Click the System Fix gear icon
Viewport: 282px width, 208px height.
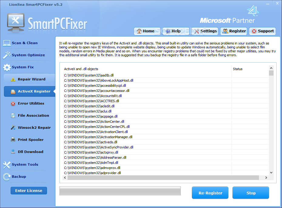click(x=7, y=67)
